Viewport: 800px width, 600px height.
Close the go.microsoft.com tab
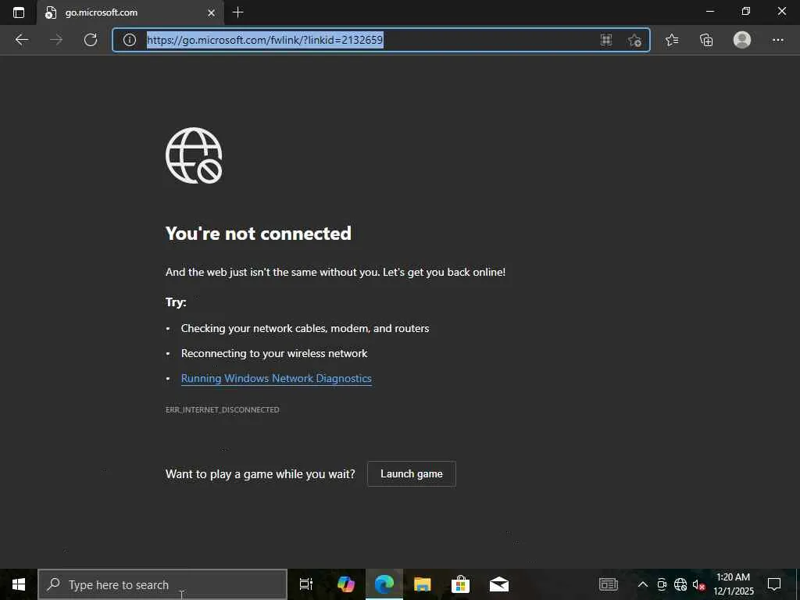(211, 12)
